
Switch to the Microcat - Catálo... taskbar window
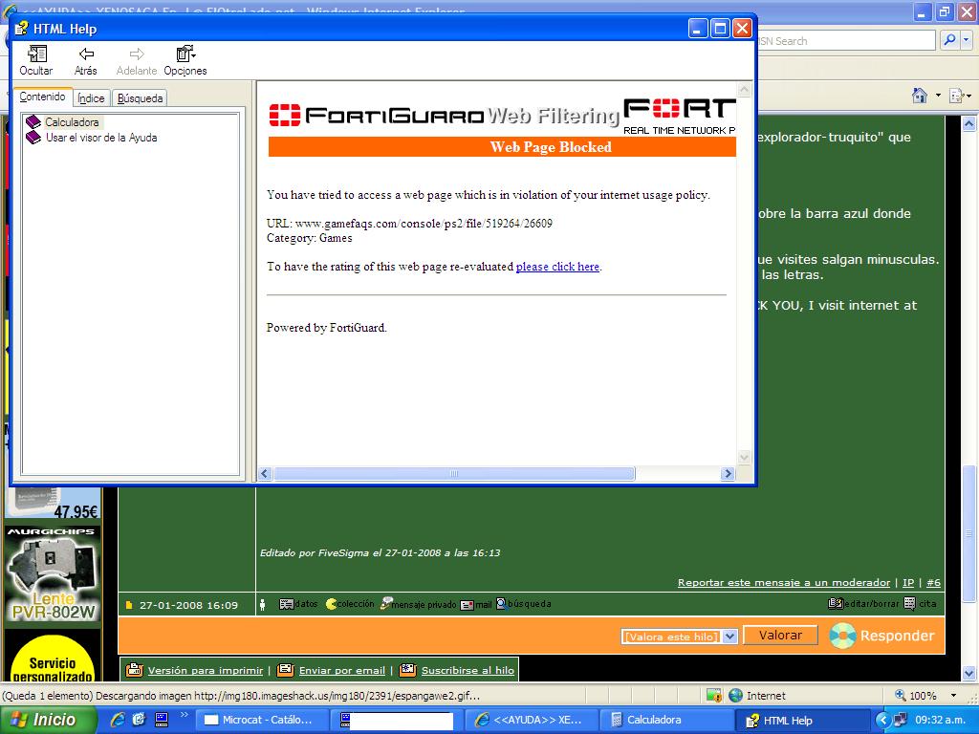coord(260,720)
